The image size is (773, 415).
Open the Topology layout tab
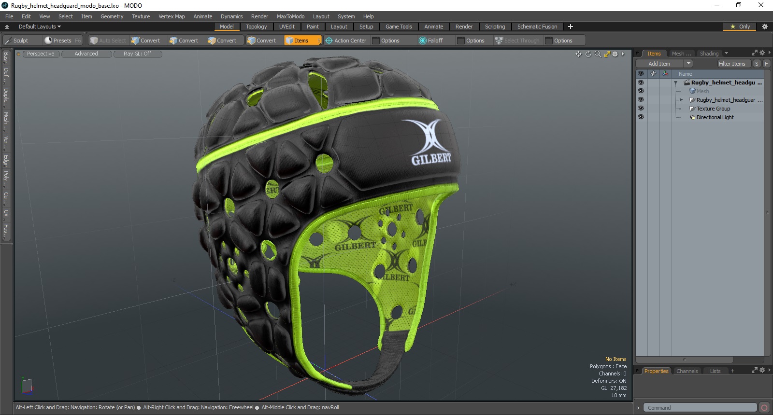(x=256, y=27)
